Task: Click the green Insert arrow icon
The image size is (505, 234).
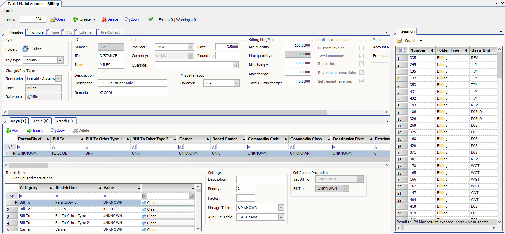Action: (29, 130)
